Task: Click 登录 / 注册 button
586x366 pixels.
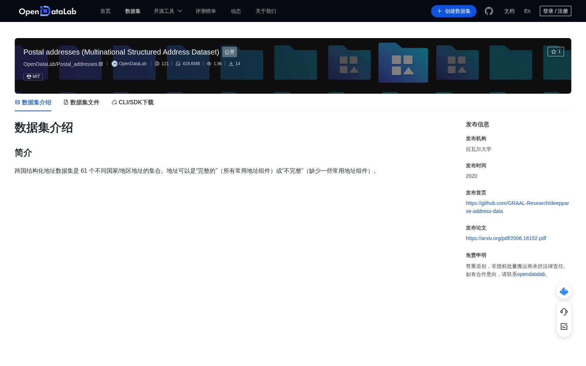Action: click(x=556, y=11)
